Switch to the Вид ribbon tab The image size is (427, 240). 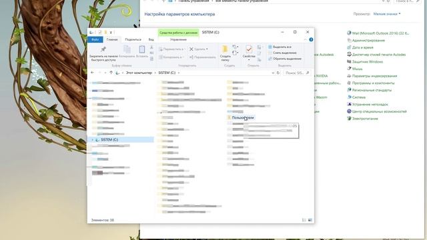click(151, 40)
